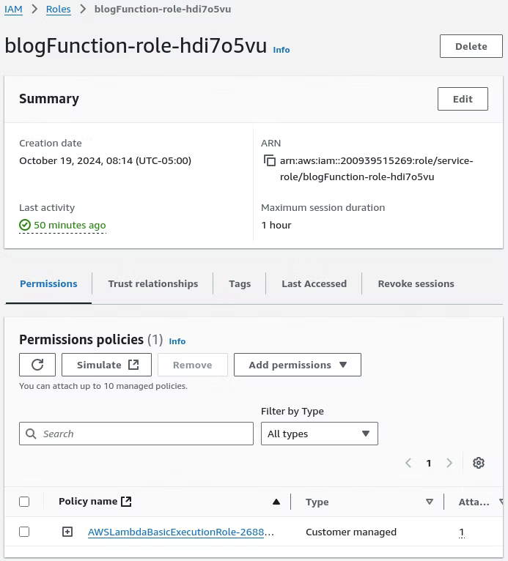
Task: Click the attached entities count 1
Action: click(x=462, y=532)
